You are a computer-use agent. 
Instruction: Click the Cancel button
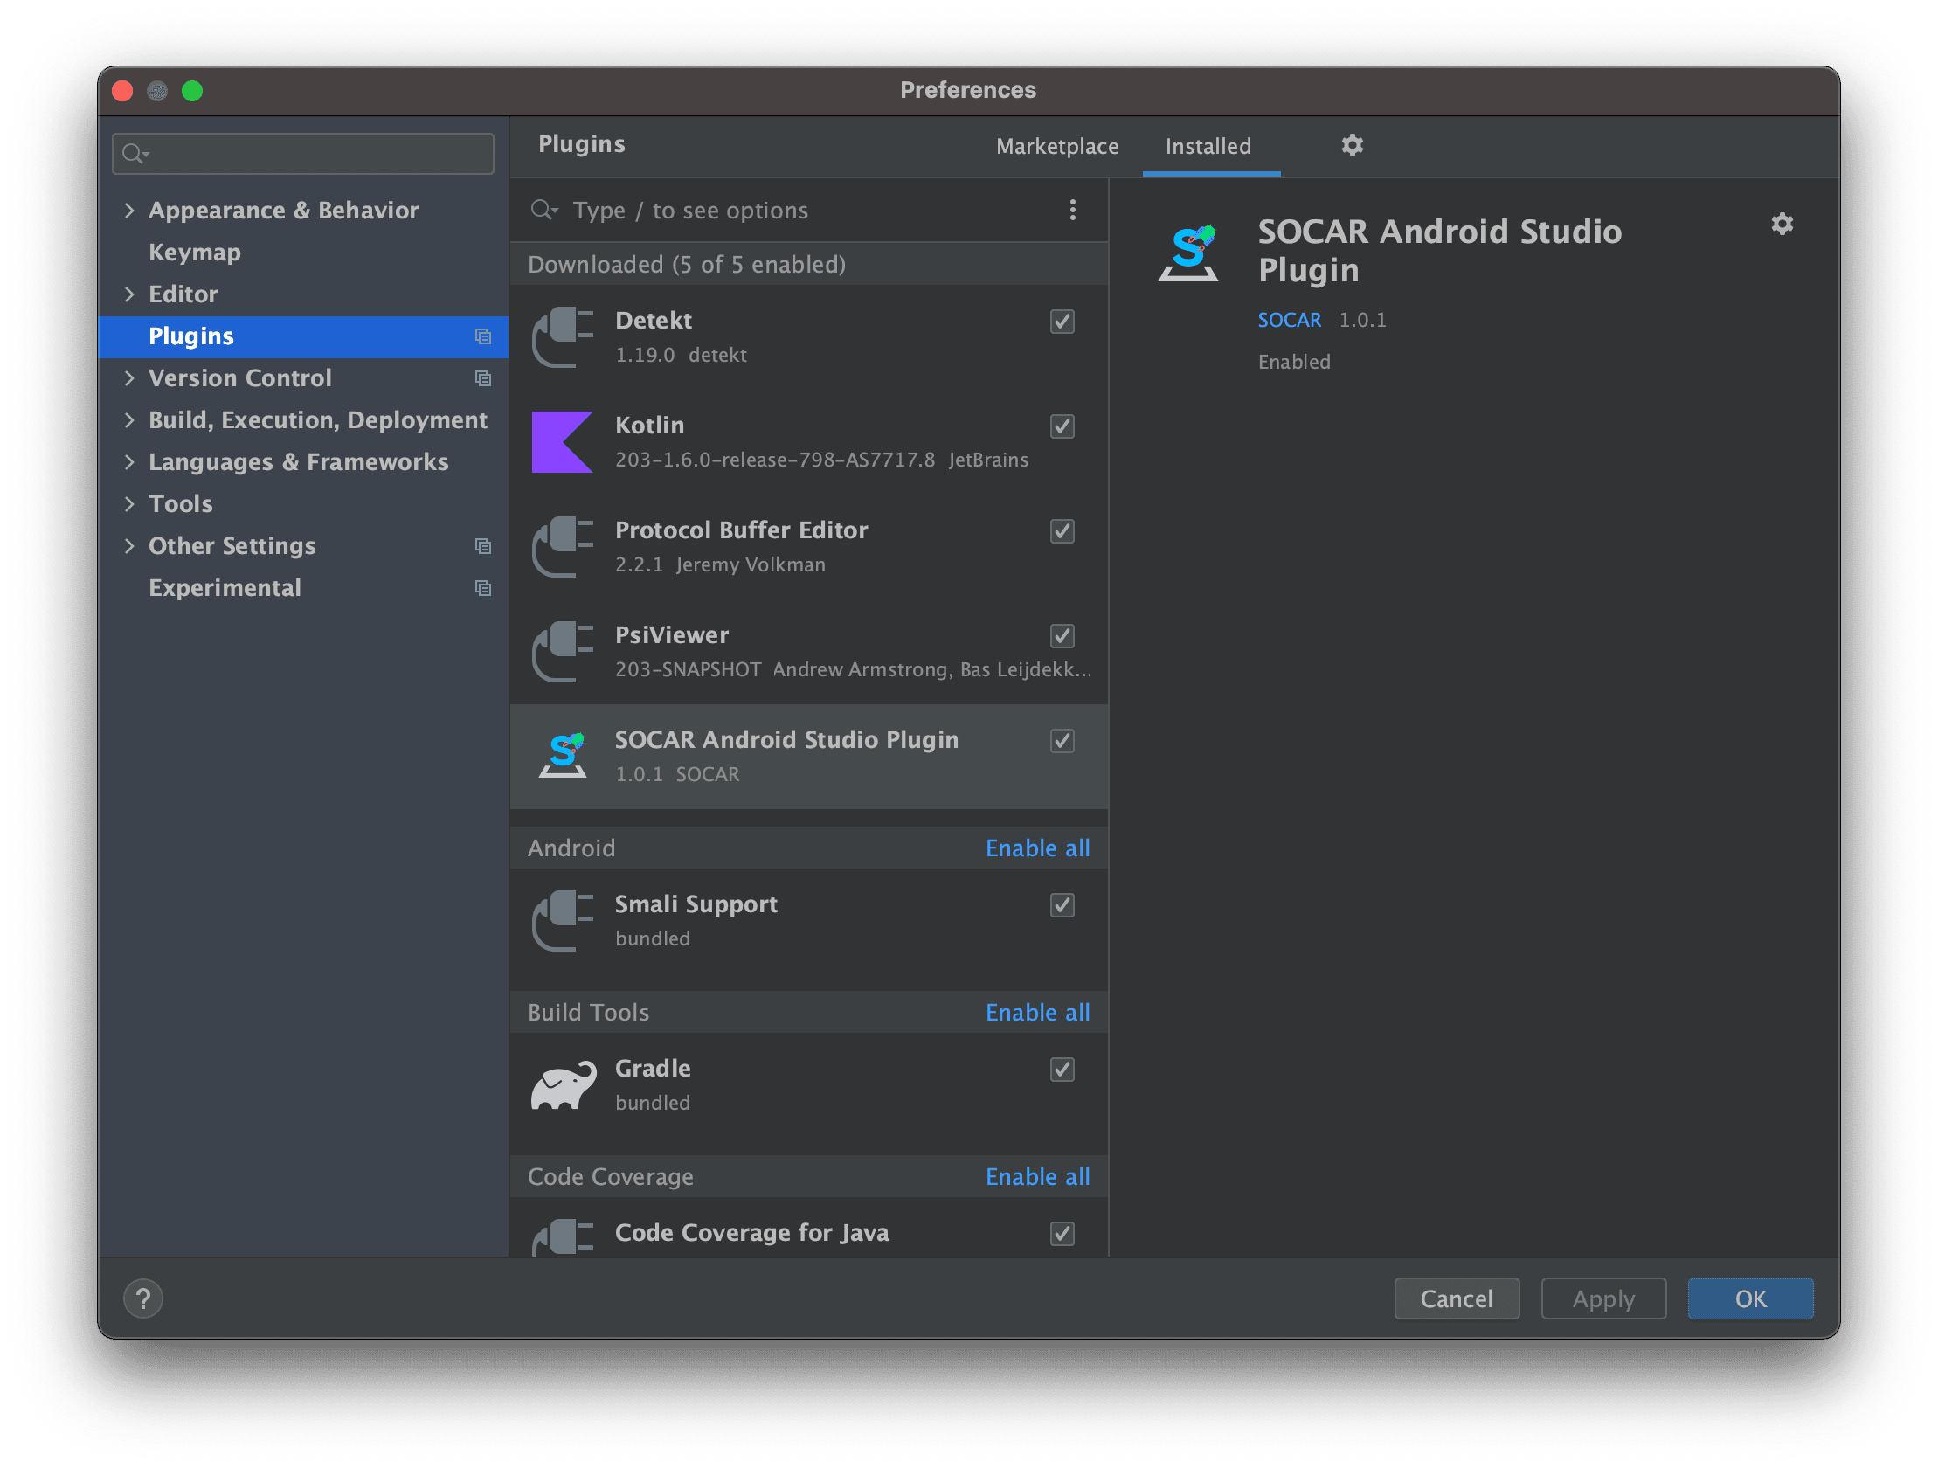click(x=1457, y=1298)
